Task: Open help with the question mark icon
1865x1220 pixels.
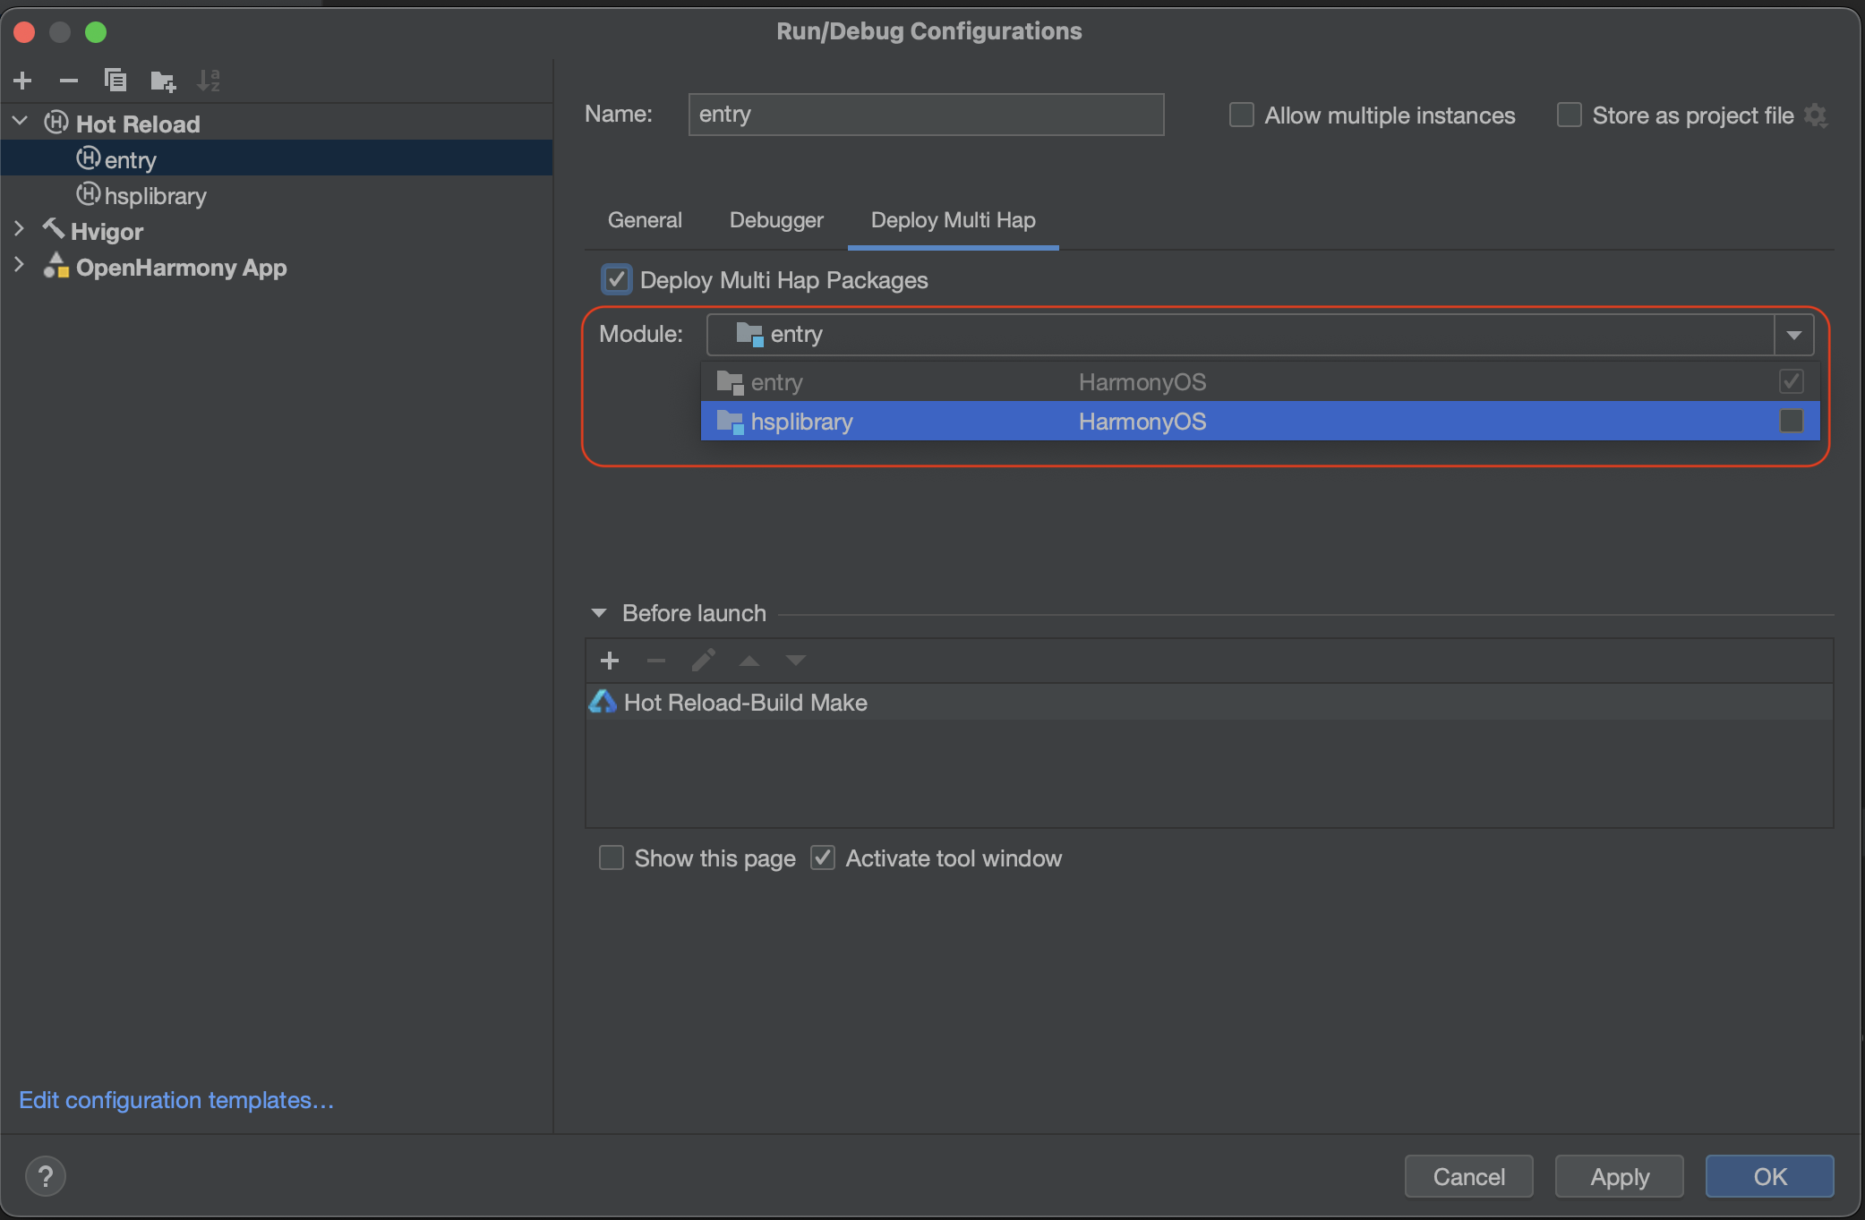Action: [x=46, y=1176]
